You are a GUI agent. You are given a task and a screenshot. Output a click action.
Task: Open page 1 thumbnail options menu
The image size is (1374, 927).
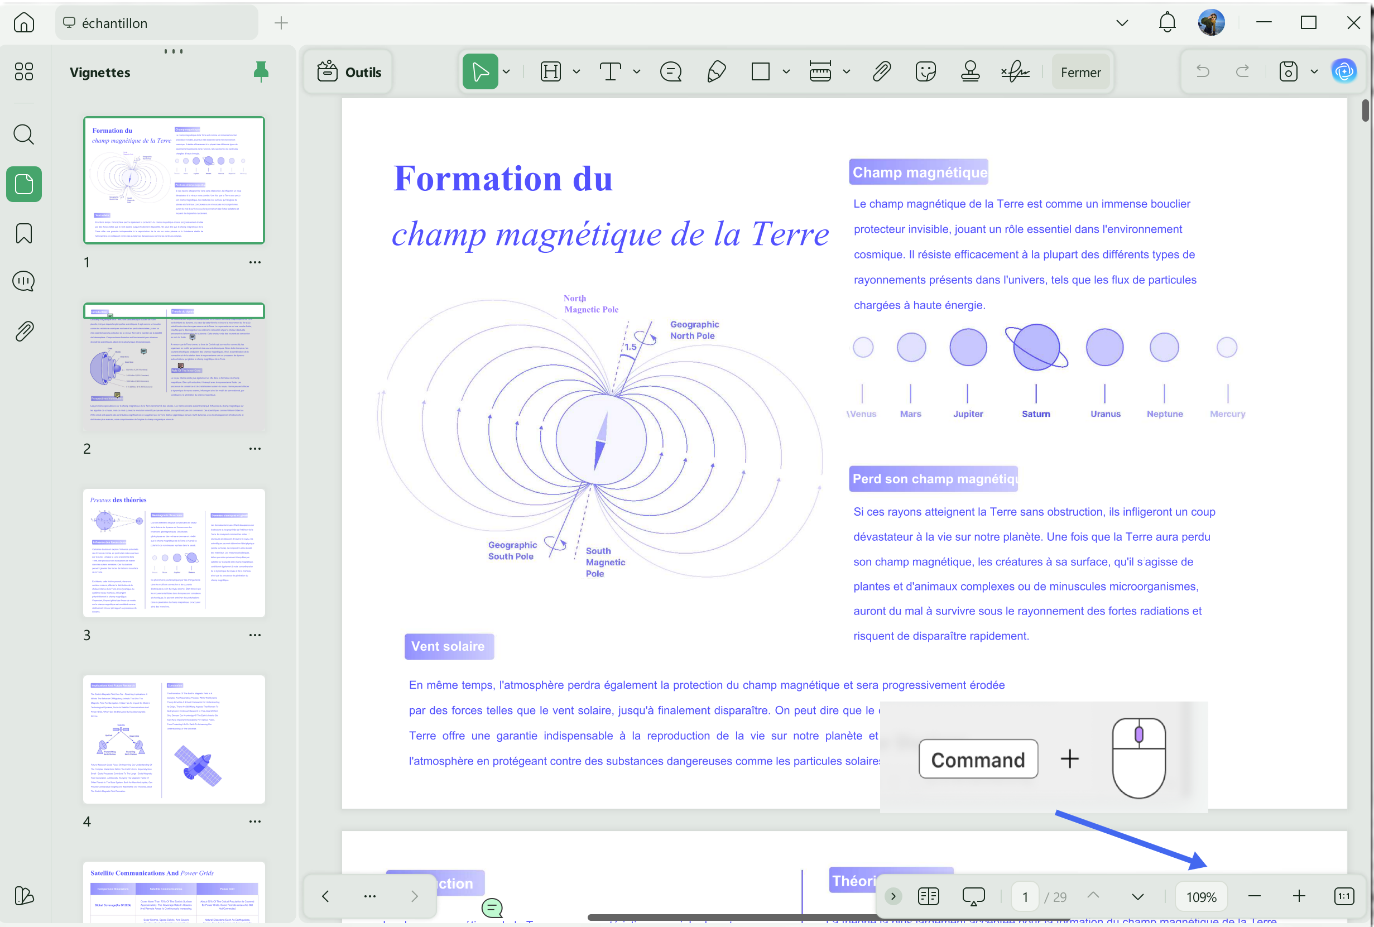(255, 262)
